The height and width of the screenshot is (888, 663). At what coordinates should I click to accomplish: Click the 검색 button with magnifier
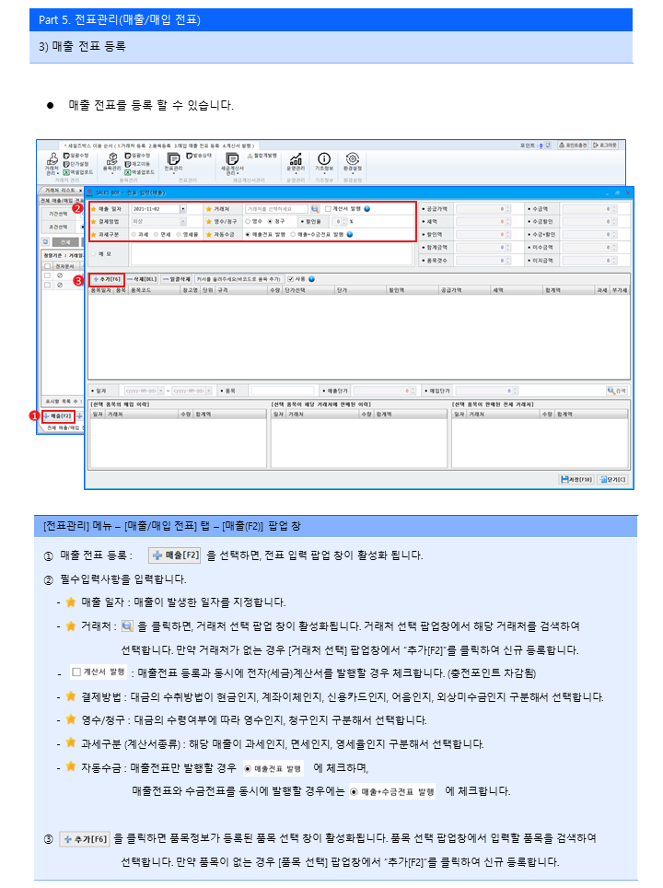(617, 391)
